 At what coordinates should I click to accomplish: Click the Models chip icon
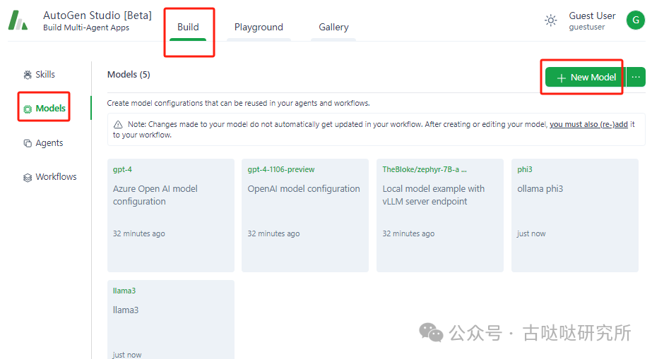[x=28, y=109]
